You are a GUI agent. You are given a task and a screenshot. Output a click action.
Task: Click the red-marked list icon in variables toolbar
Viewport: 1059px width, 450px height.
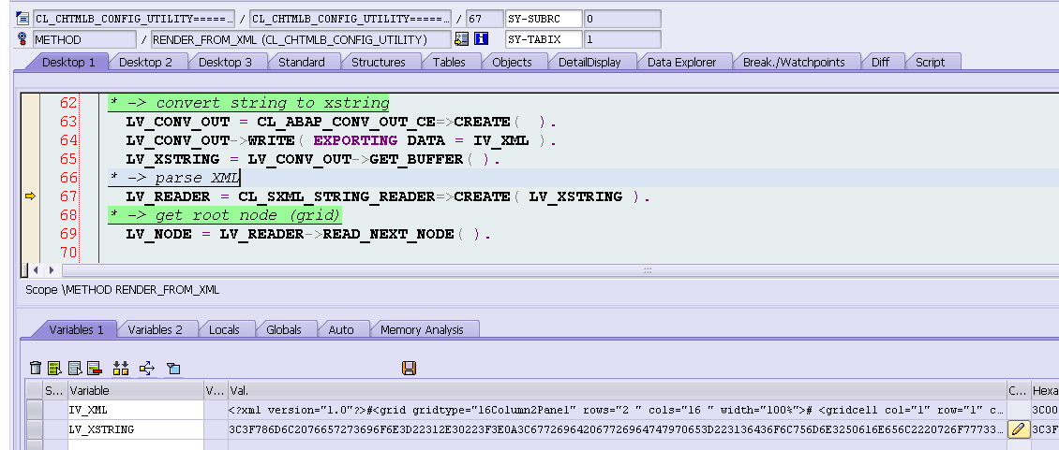pyautogui.click(x=94, y=368)
